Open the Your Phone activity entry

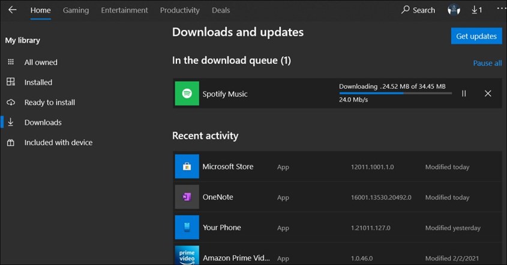(338, 227)
